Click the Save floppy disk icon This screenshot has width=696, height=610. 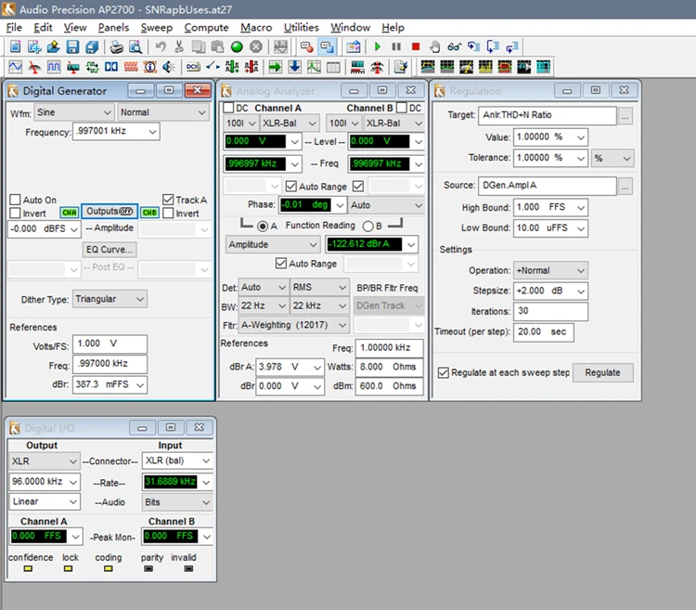[72, 46]
